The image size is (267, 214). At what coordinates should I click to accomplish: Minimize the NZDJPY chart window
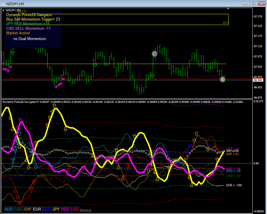[245, 3]
